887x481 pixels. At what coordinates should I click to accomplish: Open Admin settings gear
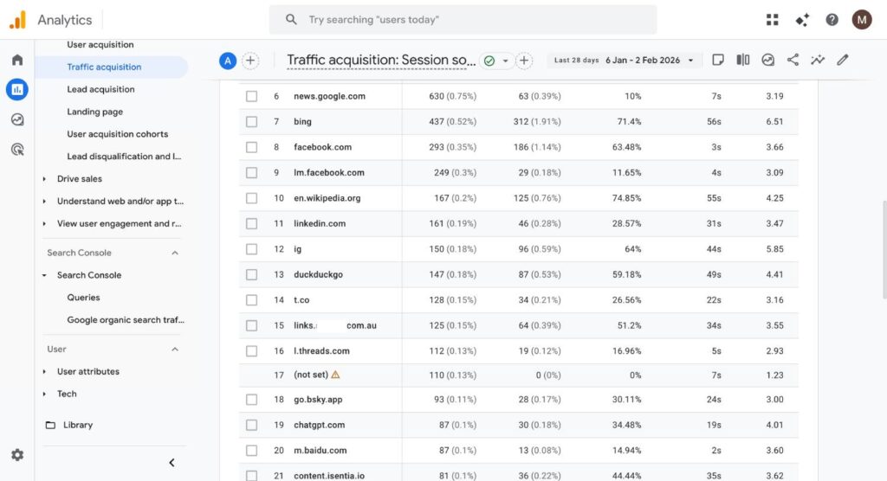pyautogui.click(x=17, y=455)
